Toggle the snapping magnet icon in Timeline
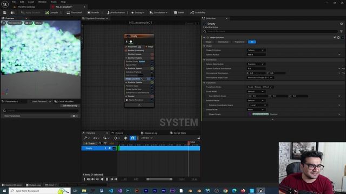Viewport: 346px width, 194px height. pyautogui.click(x=132, y=138)
